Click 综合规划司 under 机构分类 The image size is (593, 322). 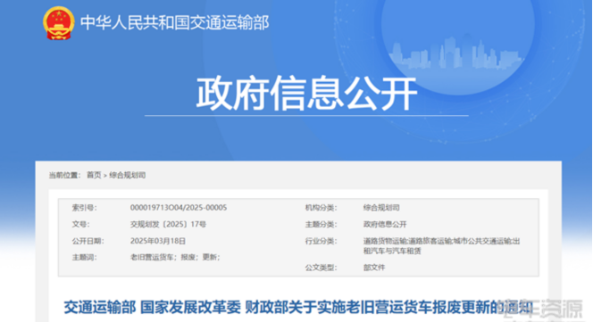coord(381,208)
